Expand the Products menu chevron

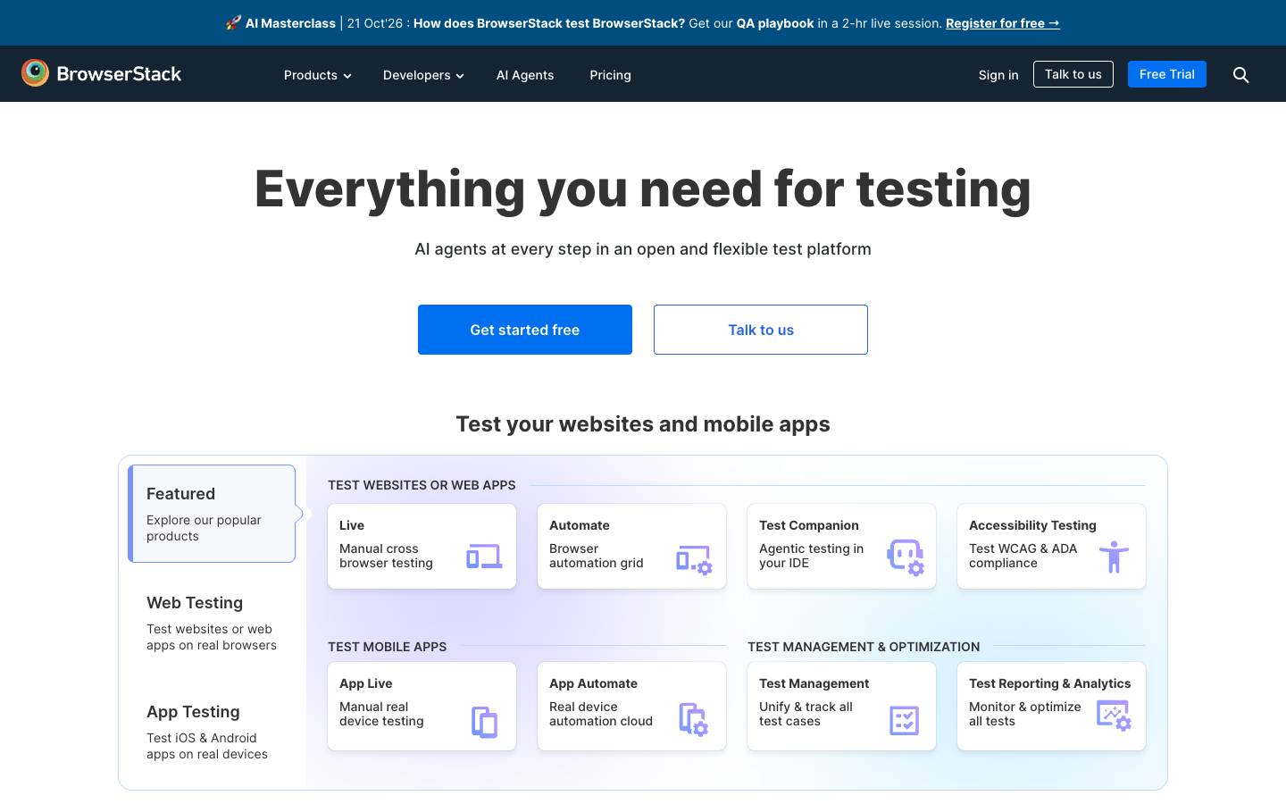click(347, 76)
